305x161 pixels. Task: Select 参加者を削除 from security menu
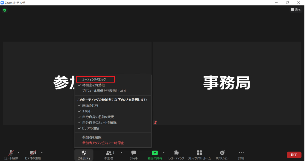tap(92, 137)
